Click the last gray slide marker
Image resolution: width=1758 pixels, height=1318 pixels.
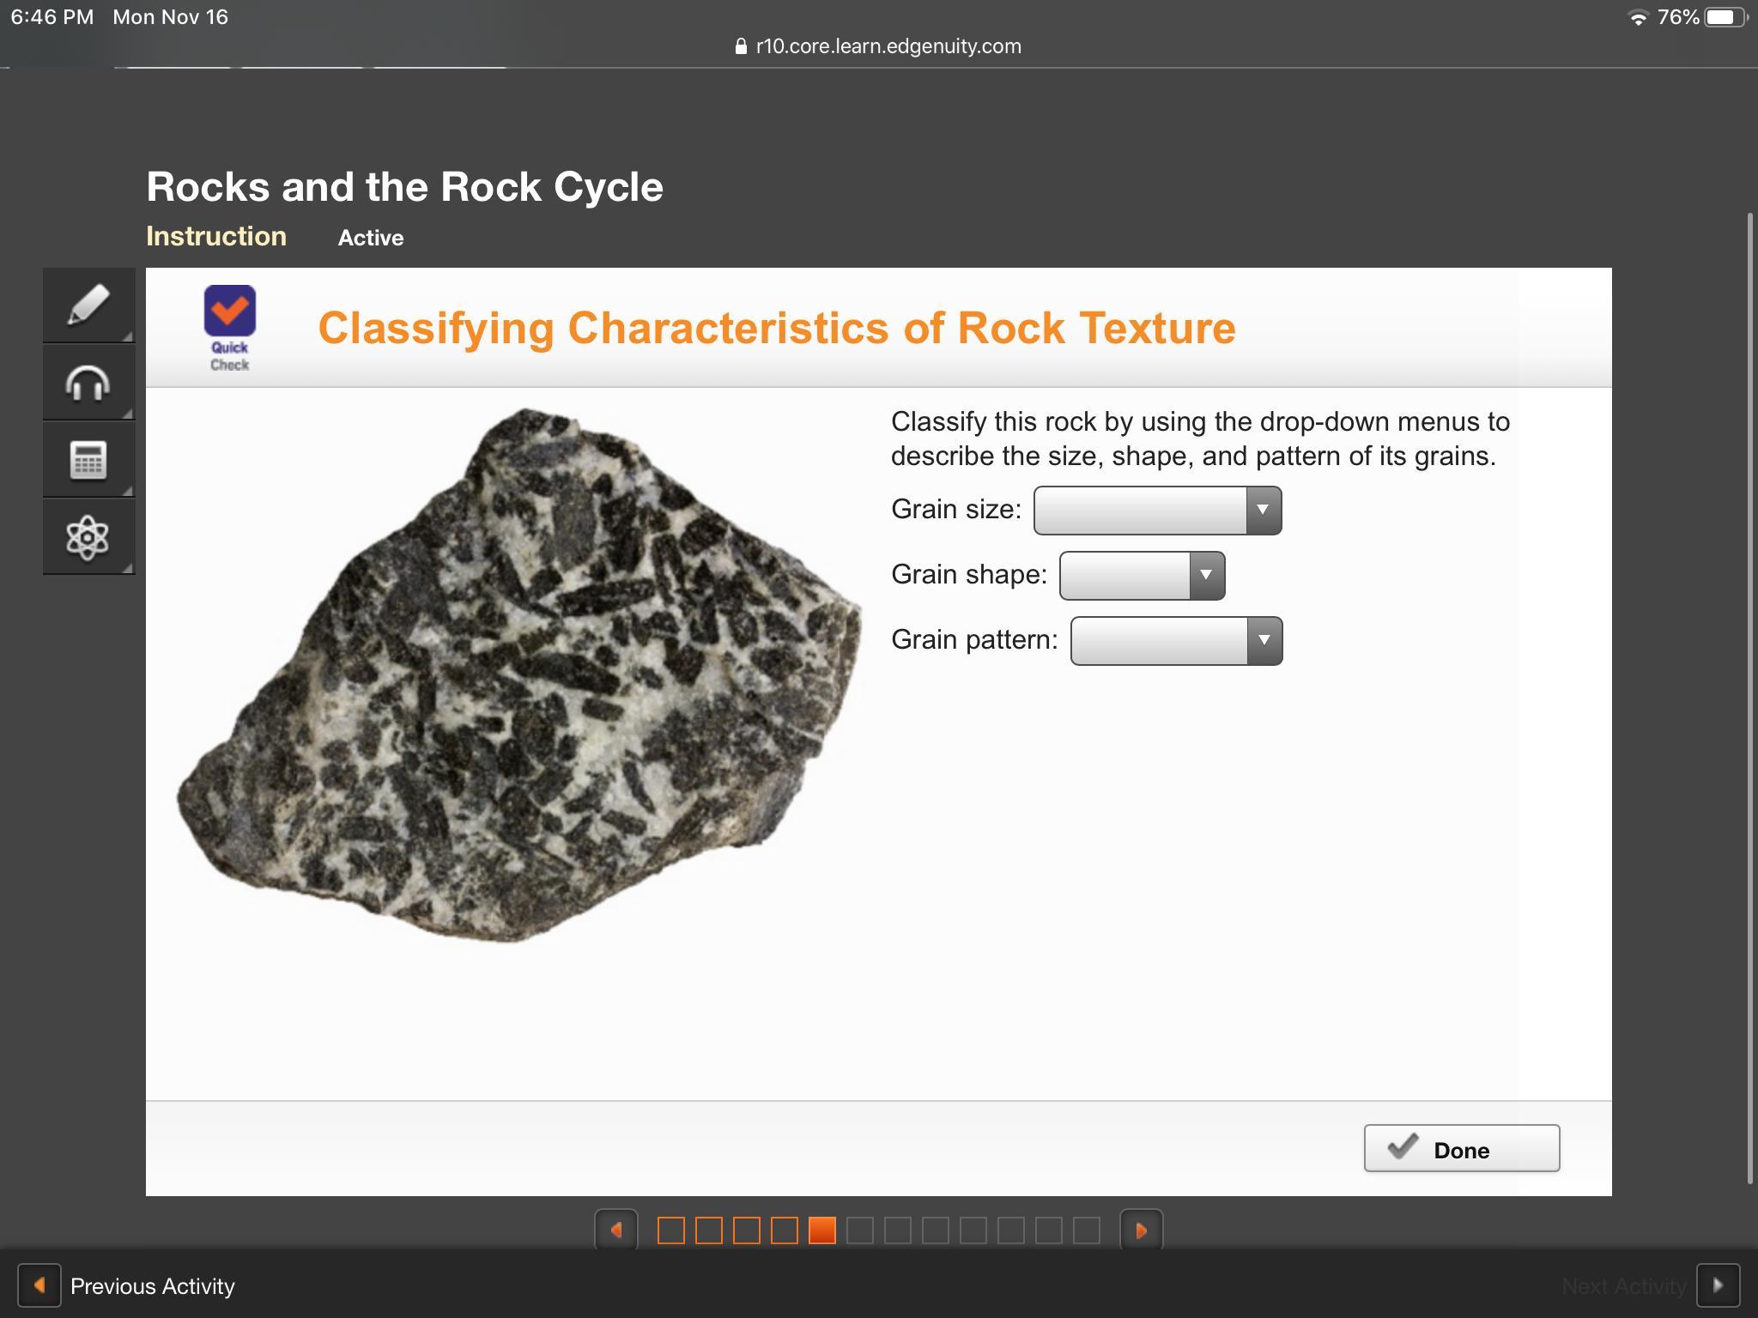pos(1087,1230)
